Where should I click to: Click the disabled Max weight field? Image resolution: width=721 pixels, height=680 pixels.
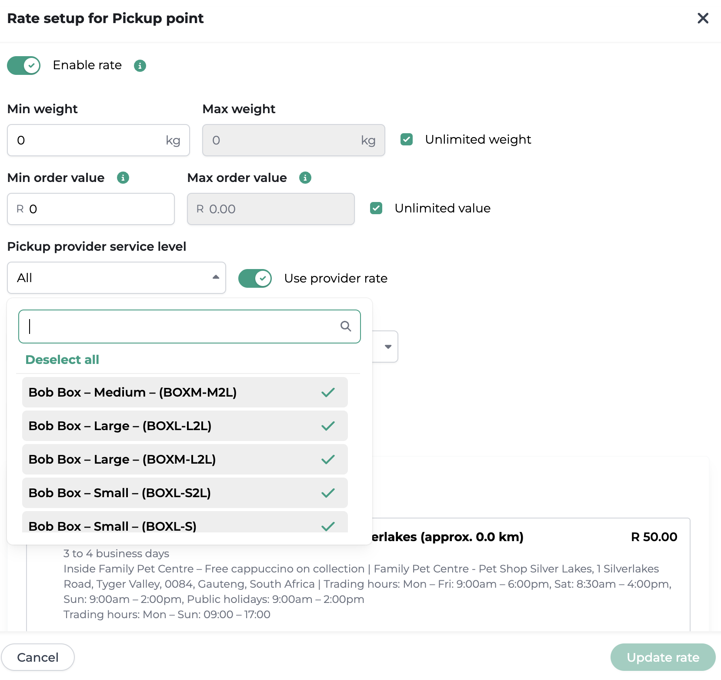tap(294, 140)
